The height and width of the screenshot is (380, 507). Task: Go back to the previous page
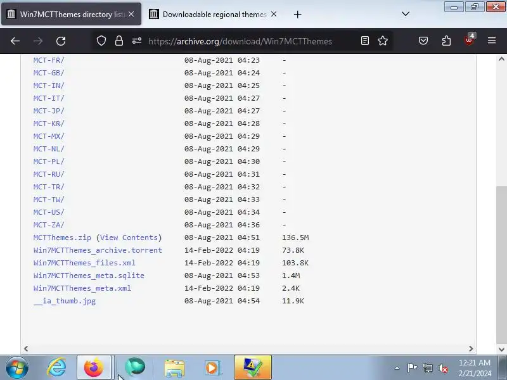15,41
